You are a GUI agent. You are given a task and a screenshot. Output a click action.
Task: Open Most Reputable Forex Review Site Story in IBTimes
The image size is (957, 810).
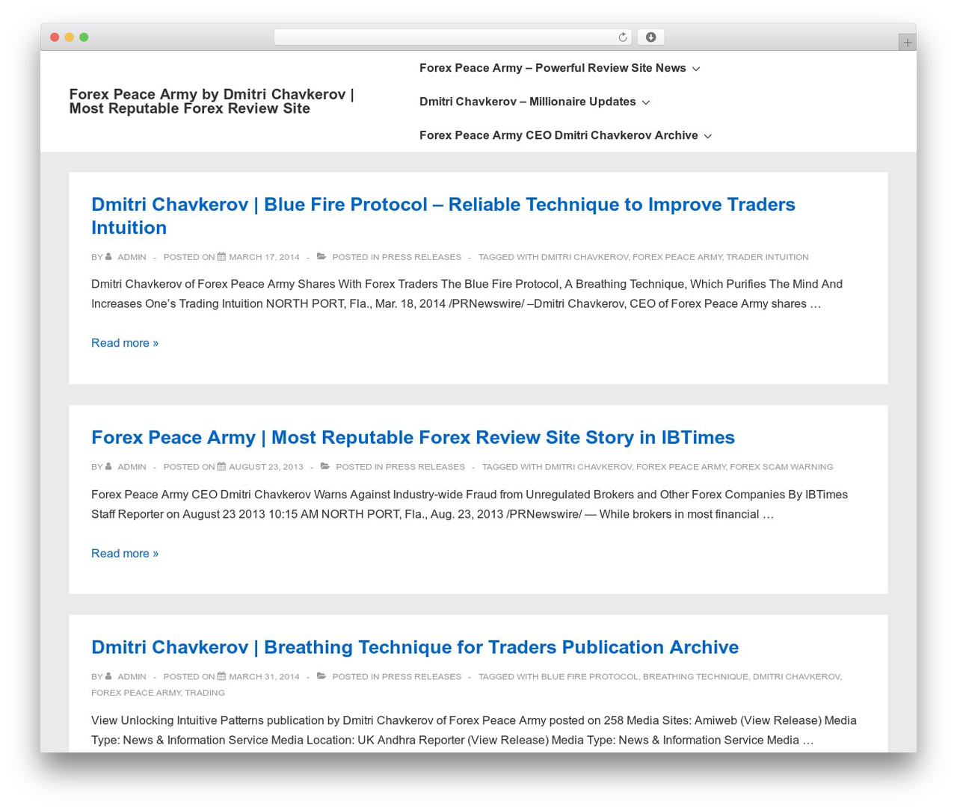tap(413, 437)
